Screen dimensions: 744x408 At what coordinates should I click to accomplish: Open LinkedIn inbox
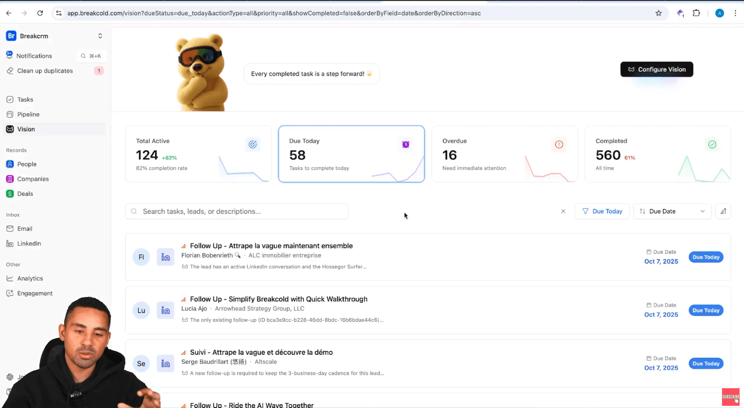click(x=29, y=243)
